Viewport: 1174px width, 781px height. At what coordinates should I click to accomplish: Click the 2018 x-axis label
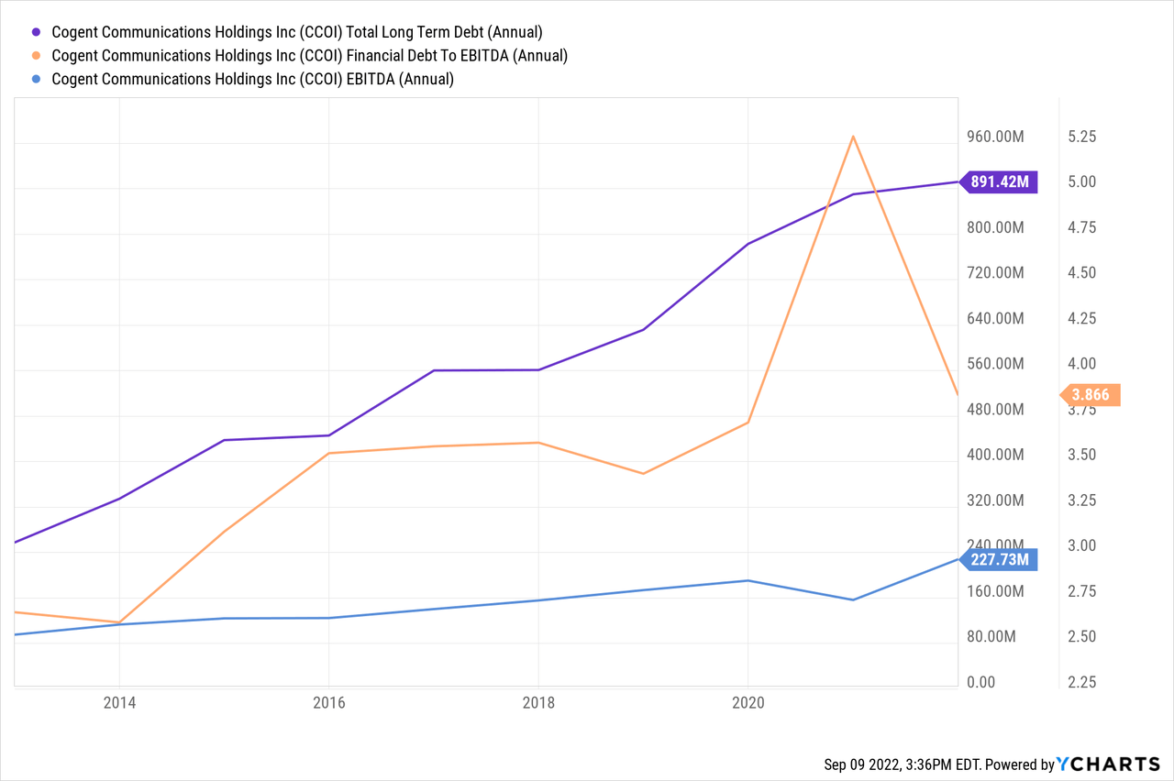538,702
